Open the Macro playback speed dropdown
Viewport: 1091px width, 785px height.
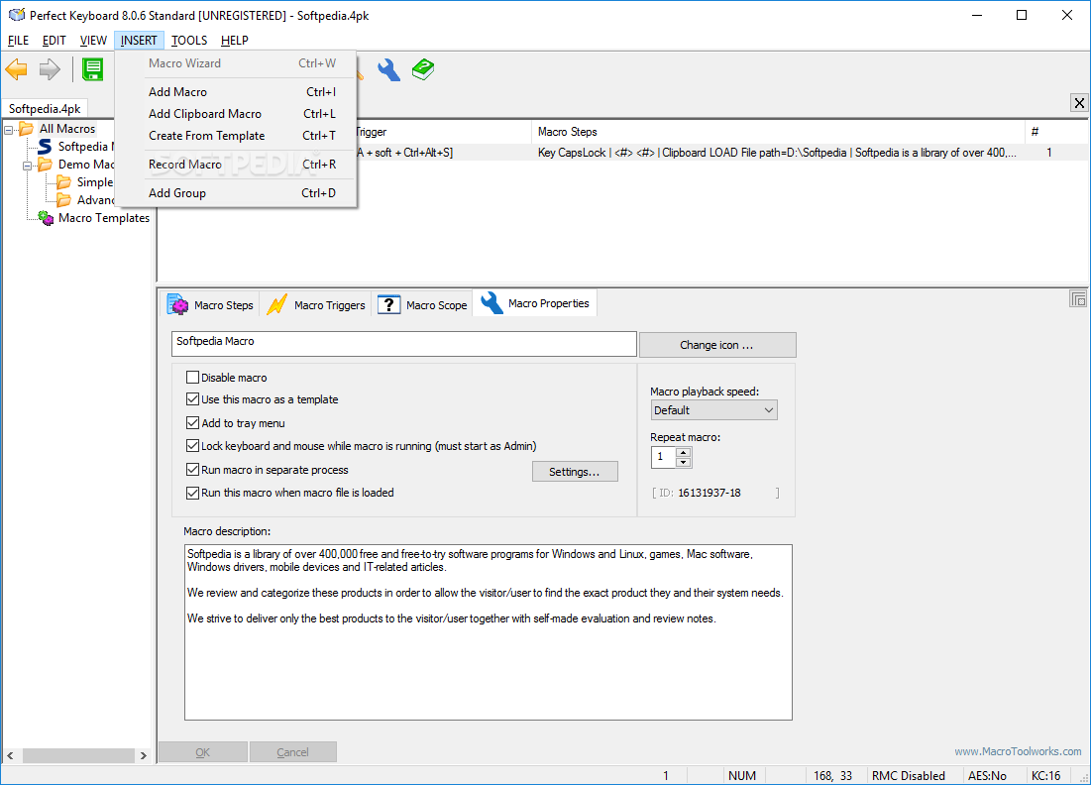click(x=713, y=410)
